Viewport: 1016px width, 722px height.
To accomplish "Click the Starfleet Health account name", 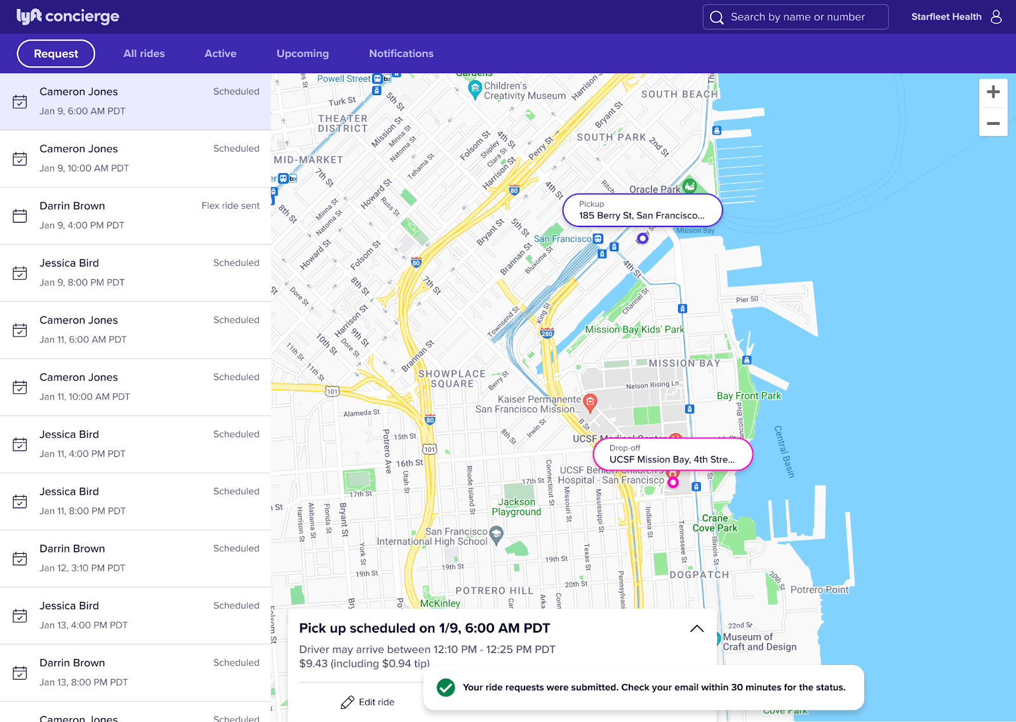I will (946, 16).
